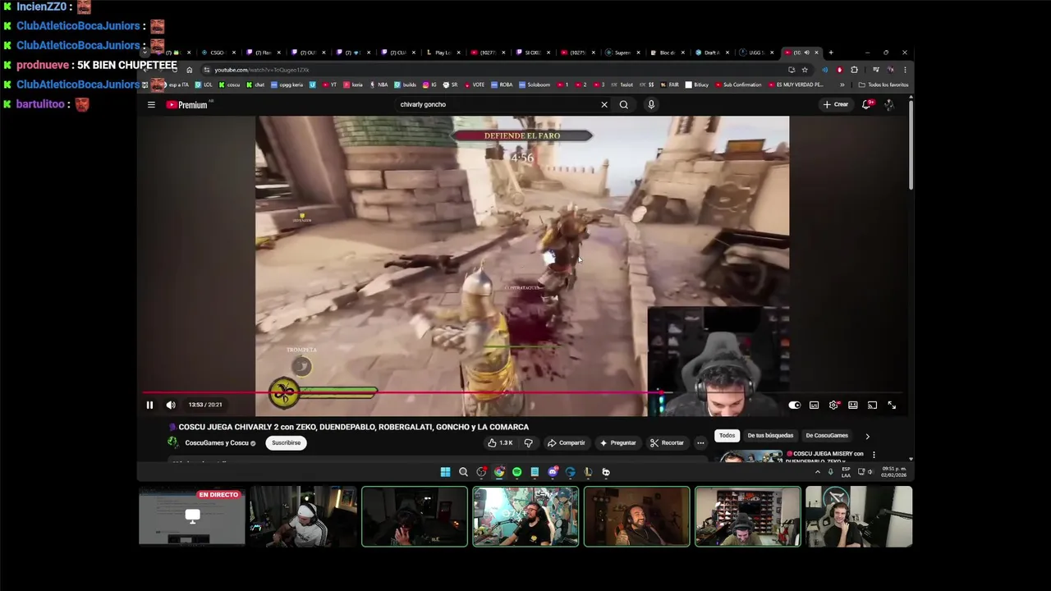1051x591 pixels.
Task: Switch to the U.GG browser tab
Action: pos(756,53)
